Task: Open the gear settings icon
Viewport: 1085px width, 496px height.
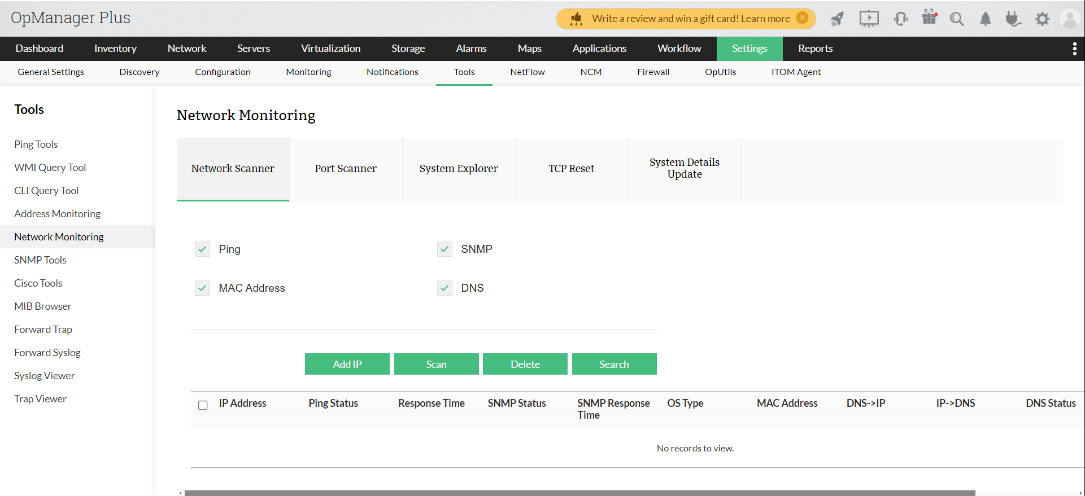Action: click(1042, 19)
